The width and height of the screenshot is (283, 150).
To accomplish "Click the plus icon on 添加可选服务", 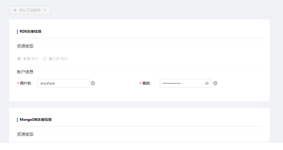I will tap(15, 10).
